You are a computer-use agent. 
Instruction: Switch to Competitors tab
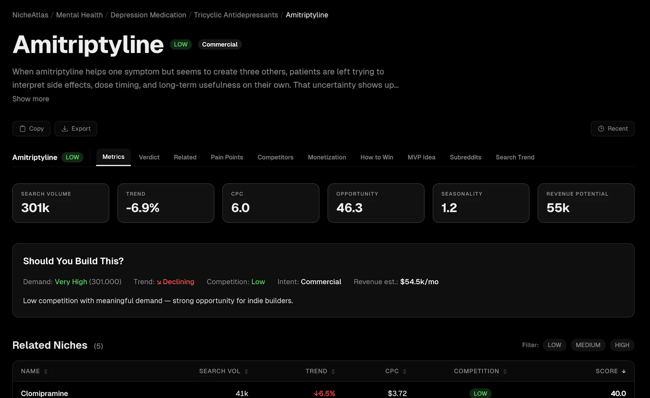[x=275, y=157]
